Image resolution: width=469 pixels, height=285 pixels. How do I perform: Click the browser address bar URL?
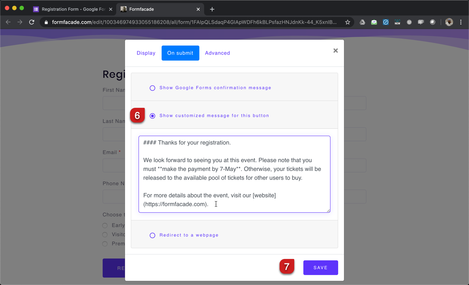[194, 22]
